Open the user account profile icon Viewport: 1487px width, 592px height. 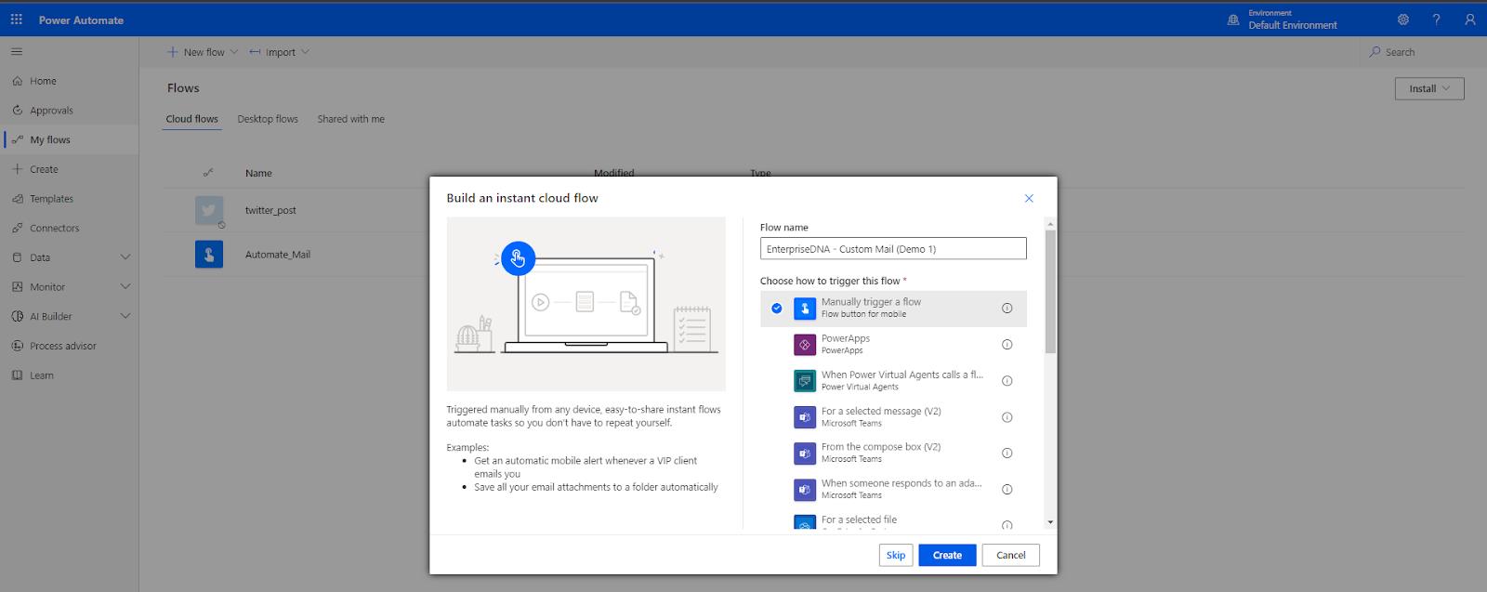point(1470,20)
